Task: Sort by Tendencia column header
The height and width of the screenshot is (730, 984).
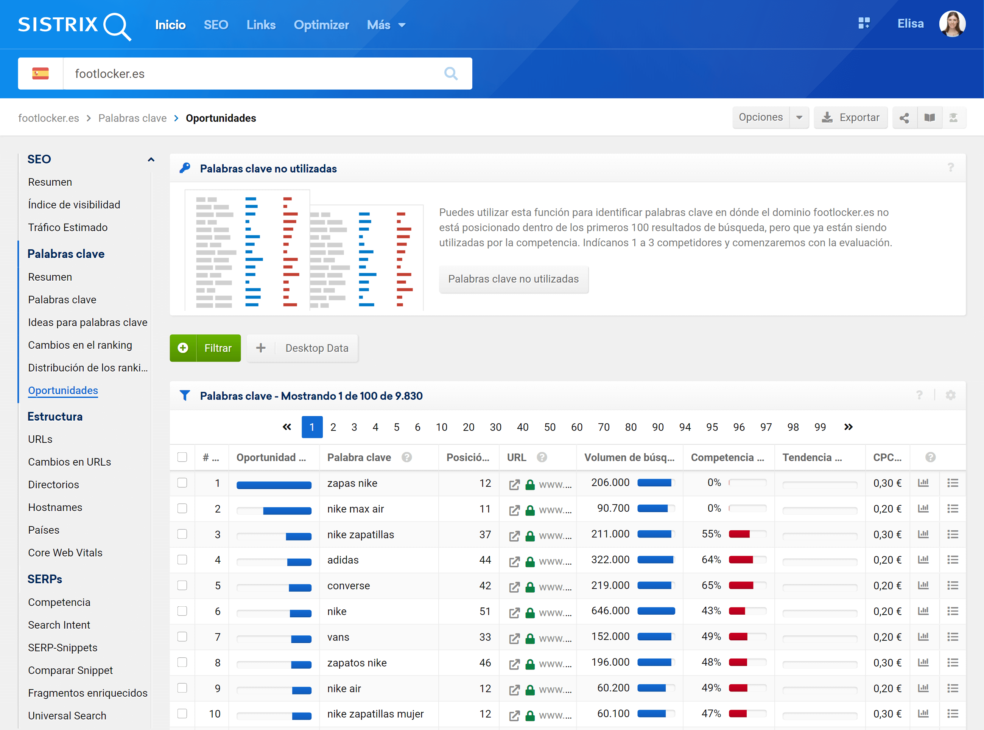Action: [x=812, y=457]
